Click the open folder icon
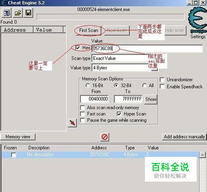The height and width of the screenshot is (192, 207). click(18, 13)
